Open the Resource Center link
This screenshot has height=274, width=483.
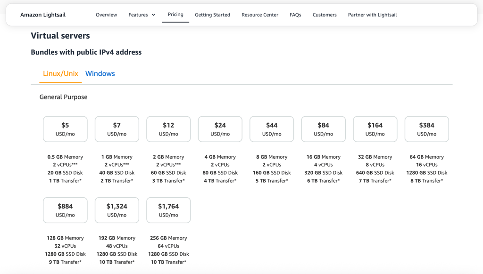260,15
